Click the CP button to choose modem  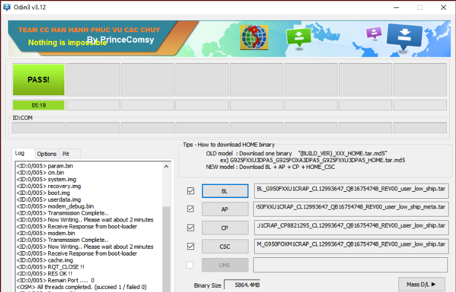[x=225, y=228]
